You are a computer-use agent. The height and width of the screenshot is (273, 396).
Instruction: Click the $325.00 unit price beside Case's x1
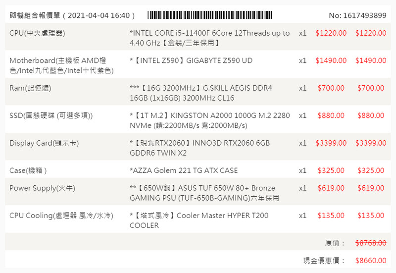point(331,170)
